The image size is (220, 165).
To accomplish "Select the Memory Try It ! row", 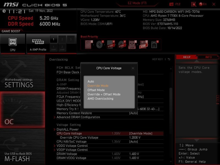I will tap(110, 109).
